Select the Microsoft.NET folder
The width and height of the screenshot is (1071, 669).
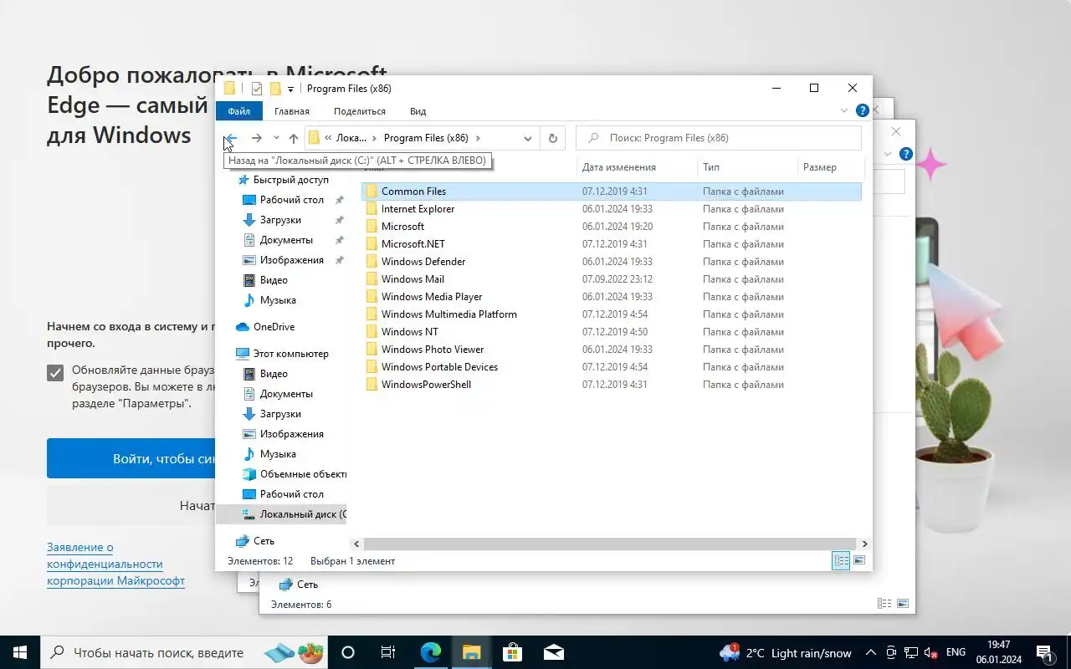pyautogui.click(x=413, y=244)
